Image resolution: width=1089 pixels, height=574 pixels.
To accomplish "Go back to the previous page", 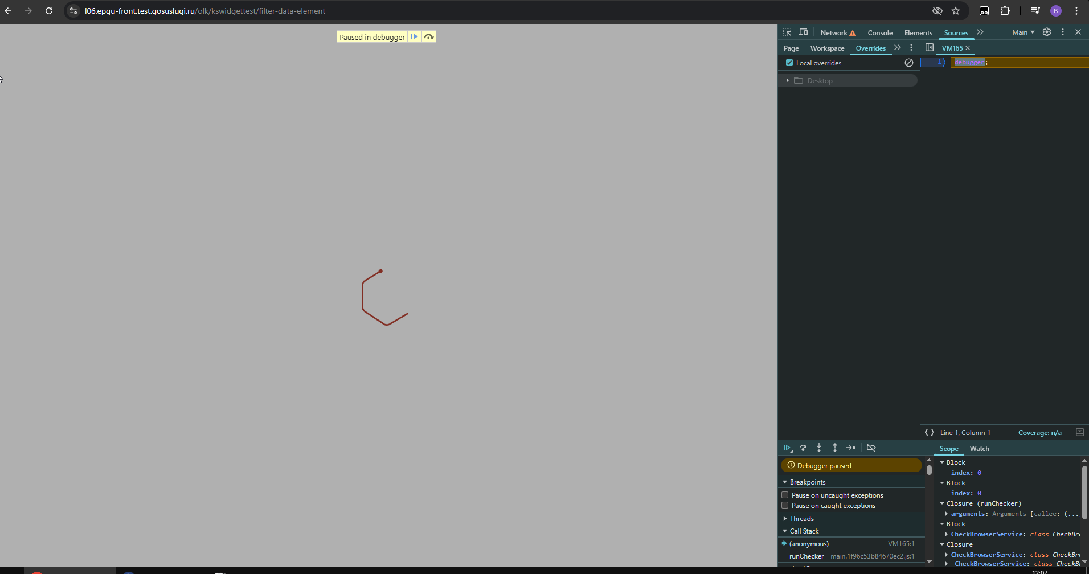I will pos(8,11).
